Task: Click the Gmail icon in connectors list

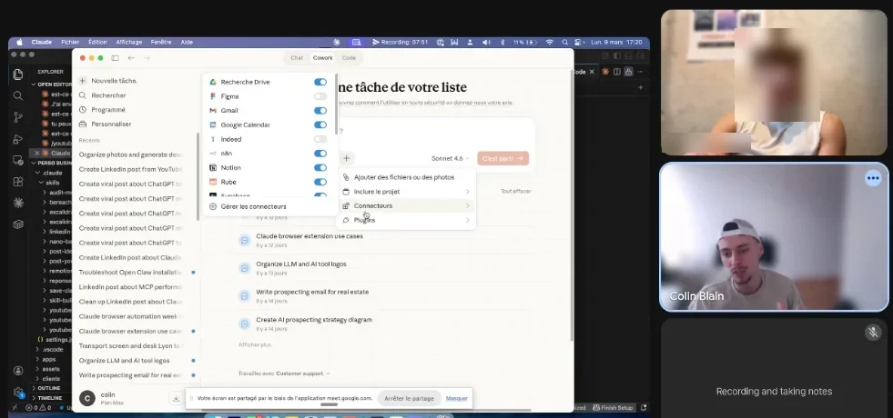Action: point(213,110)
